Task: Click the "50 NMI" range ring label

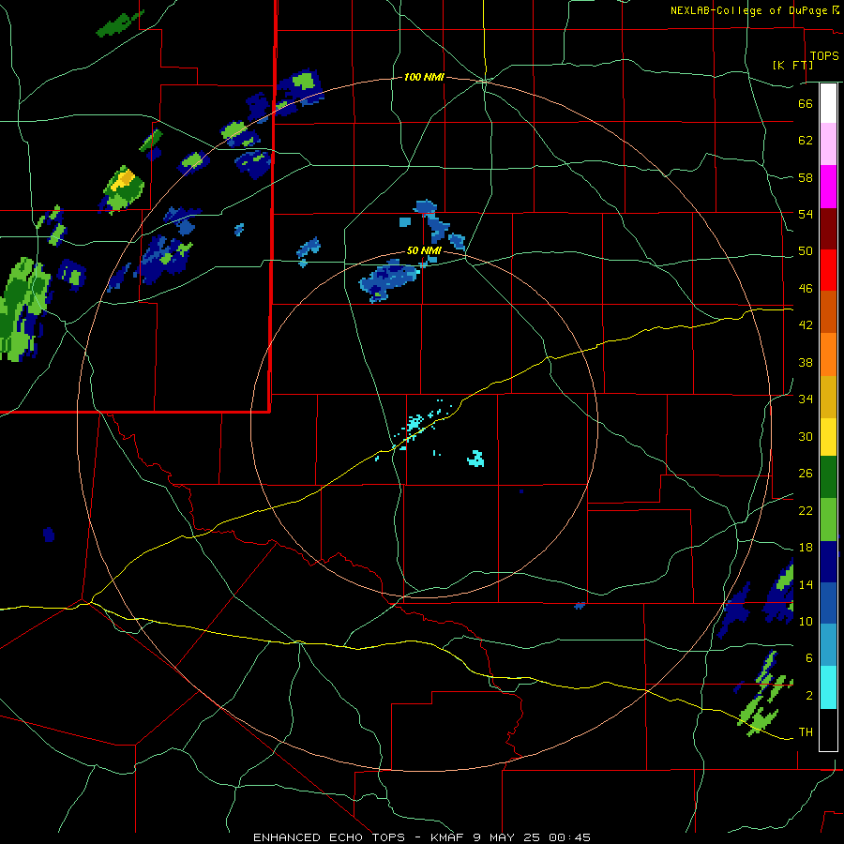Action: tap(424, 250)
